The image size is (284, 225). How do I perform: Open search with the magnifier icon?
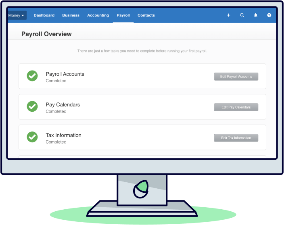(x=242, y=15)
